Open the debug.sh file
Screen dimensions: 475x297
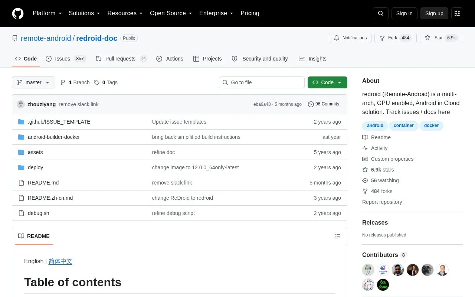click(39, 213)
